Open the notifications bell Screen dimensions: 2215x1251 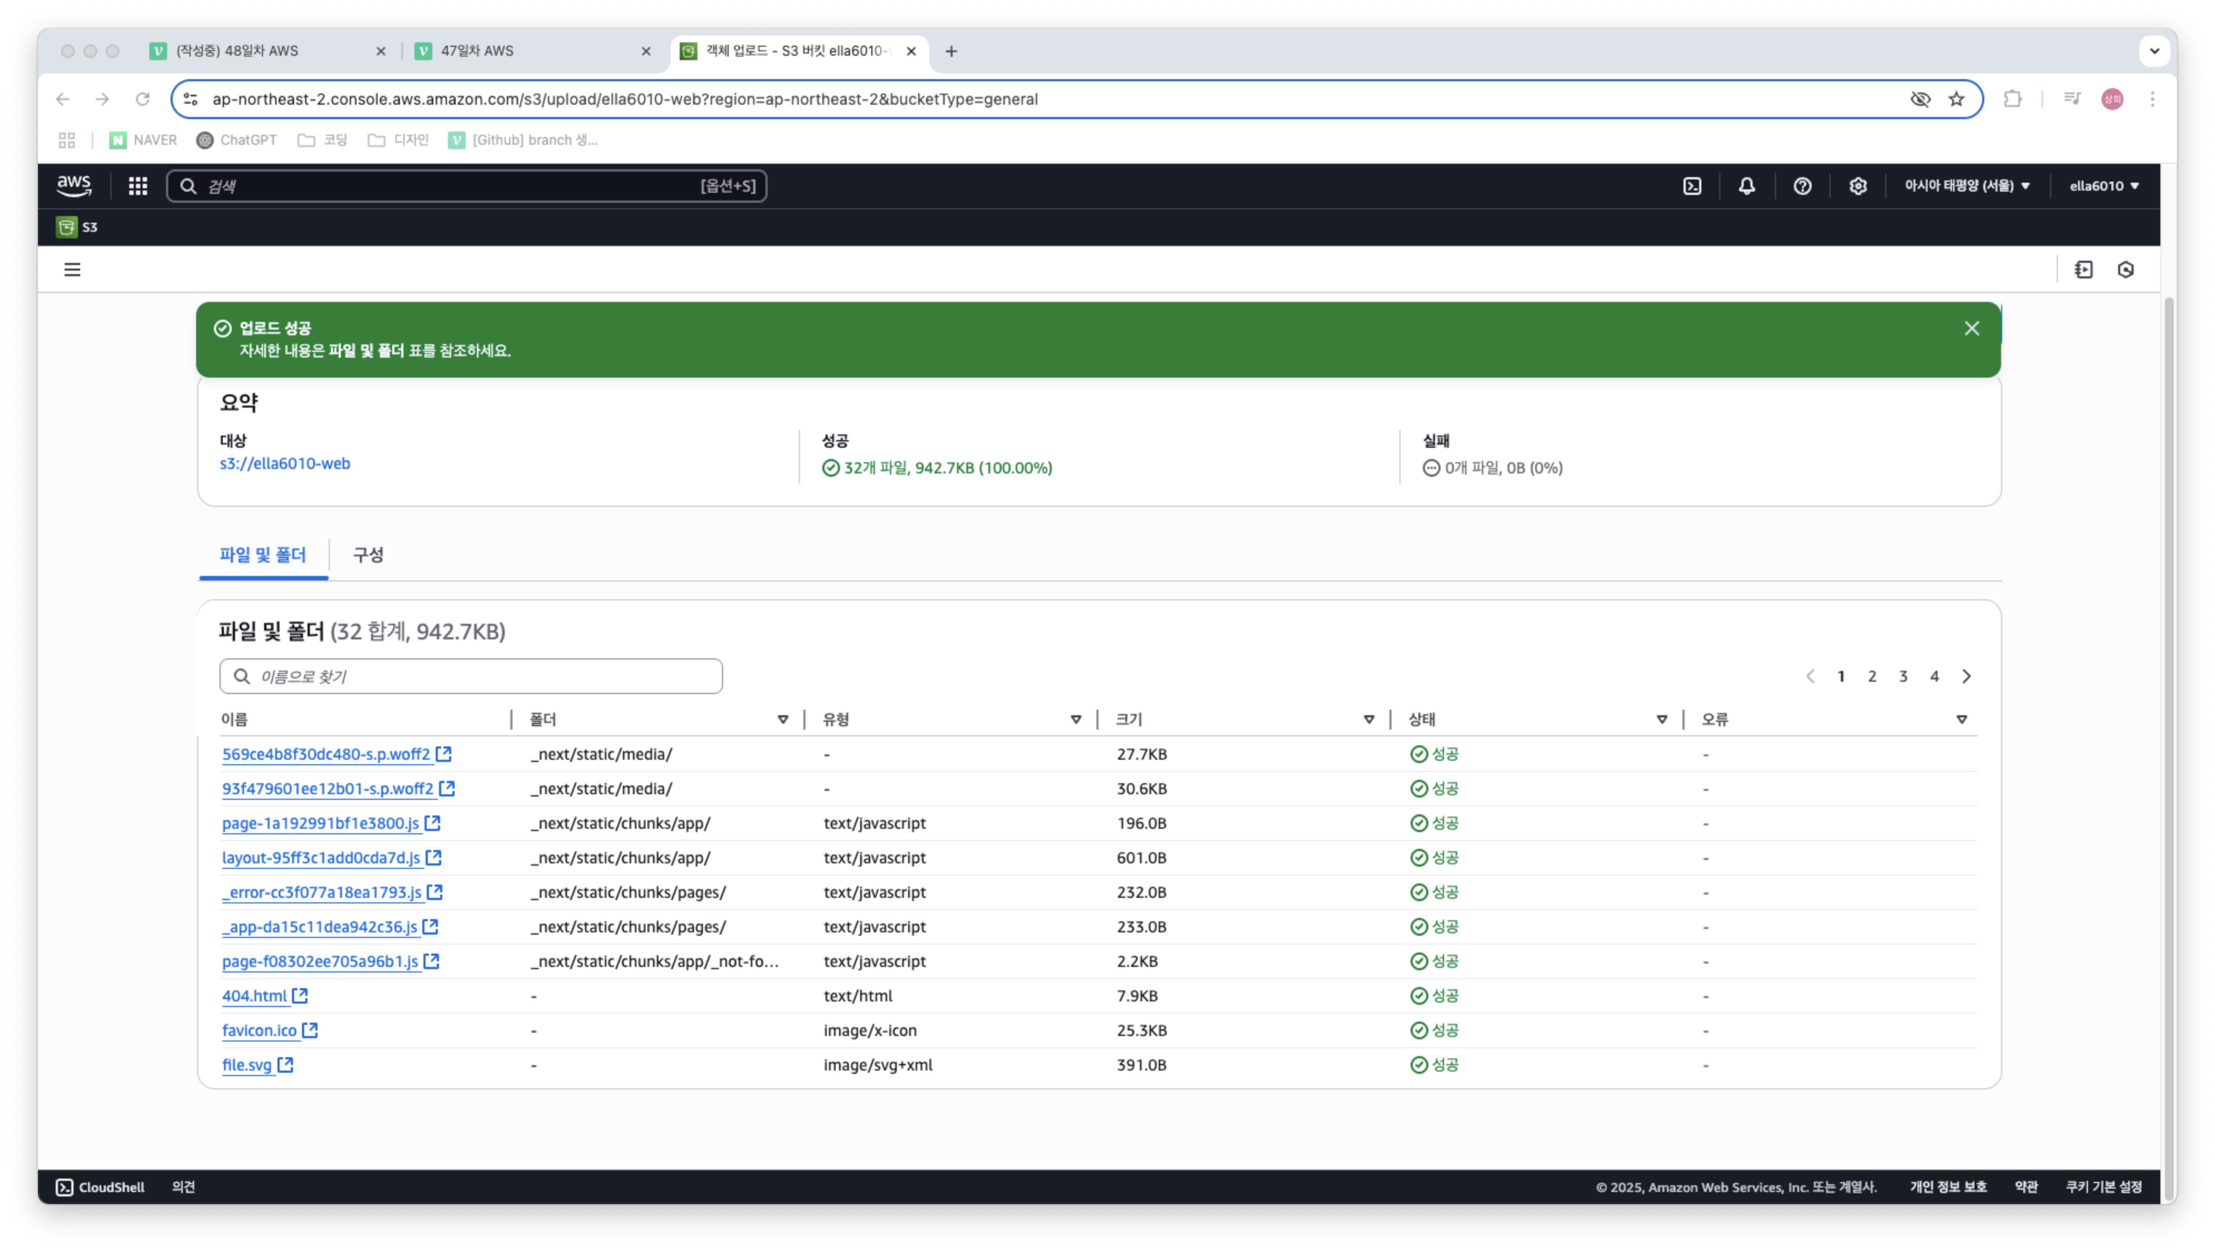[1746, 185]
